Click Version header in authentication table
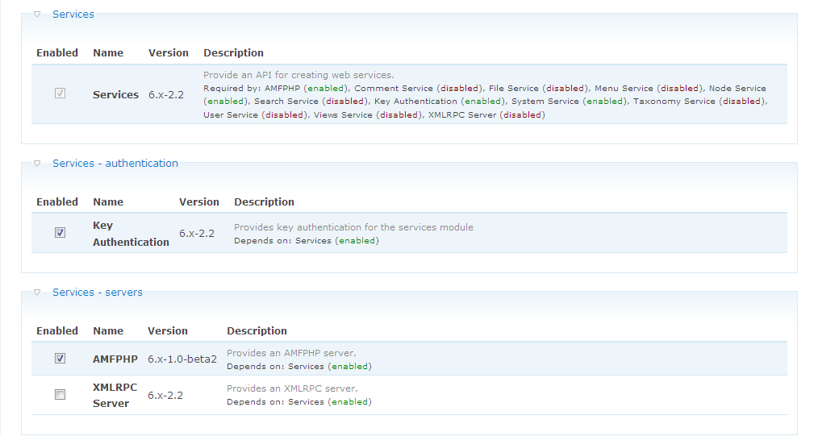This screenshot has height=436, width=818. click(x=199, y=202)
